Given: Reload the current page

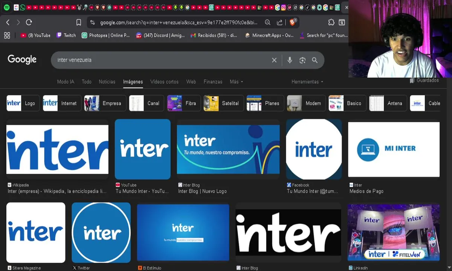Looking at the screenshot, I should click(29, 23).
